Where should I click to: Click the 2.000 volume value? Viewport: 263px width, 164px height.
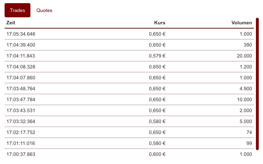(246, 110)
